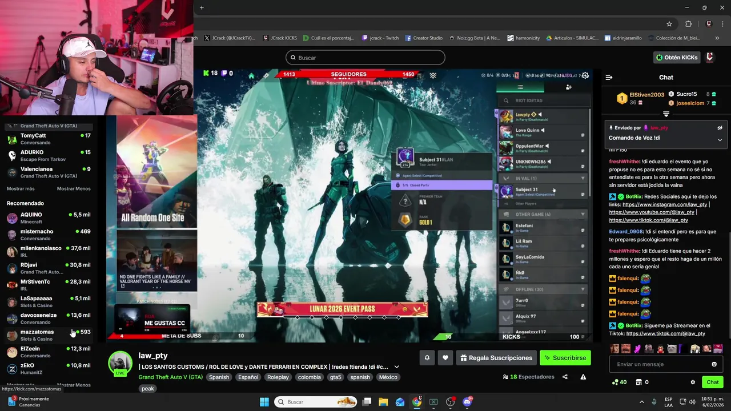This screenshot has height=411, width=731.
Task: Open a new Chrome tab with the plus button
Action: pyautogui.click(x=202, y=7)
